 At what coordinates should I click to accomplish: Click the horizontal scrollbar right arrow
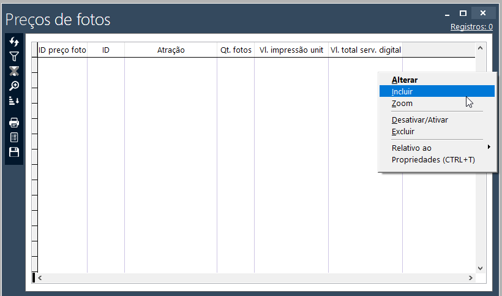471,278
